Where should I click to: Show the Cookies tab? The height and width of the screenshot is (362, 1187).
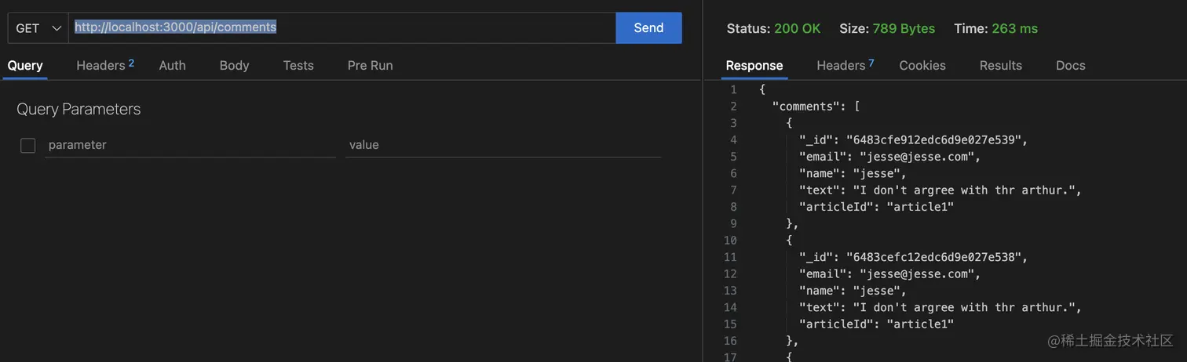[x=922, y=66]
